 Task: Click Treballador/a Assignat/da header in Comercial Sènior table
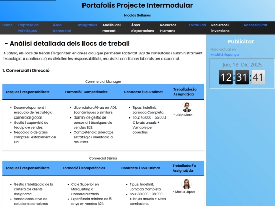184,168
